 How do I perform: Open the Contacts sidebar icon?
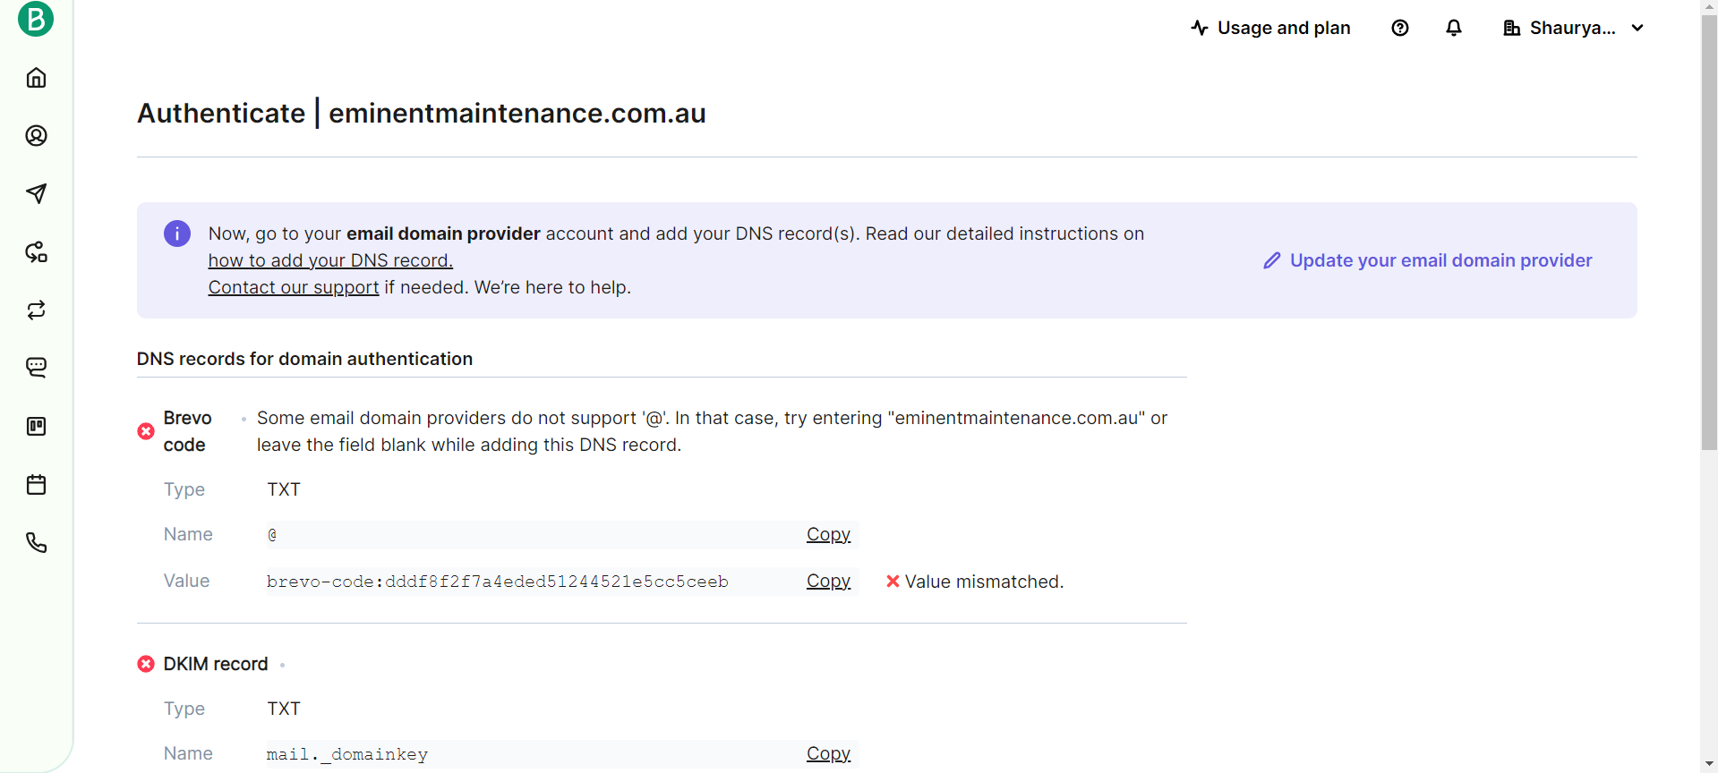tap(36, 136)
